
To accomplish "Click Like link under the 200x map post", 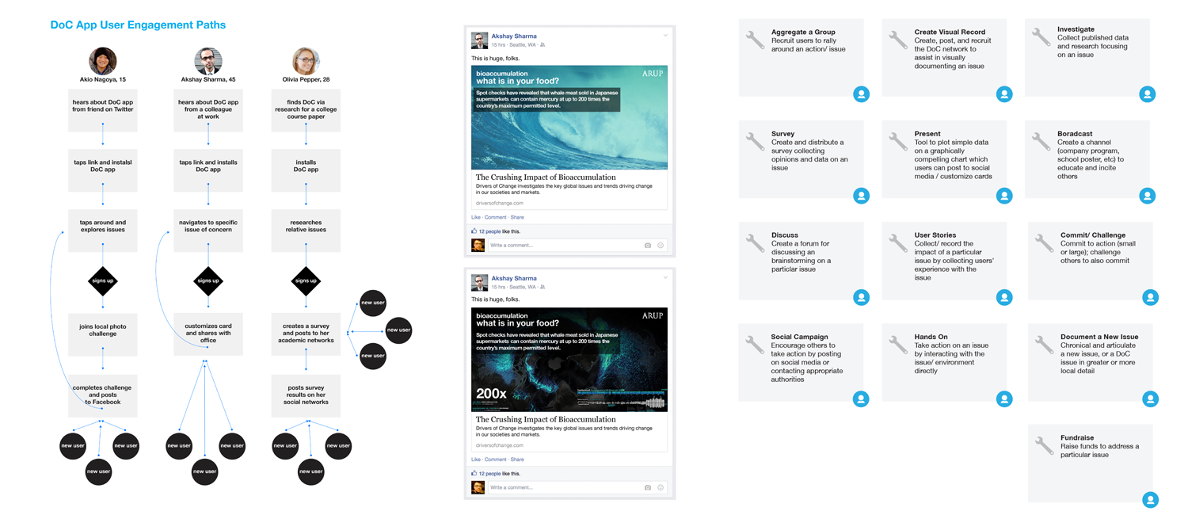I will click(x=476, y=460).
